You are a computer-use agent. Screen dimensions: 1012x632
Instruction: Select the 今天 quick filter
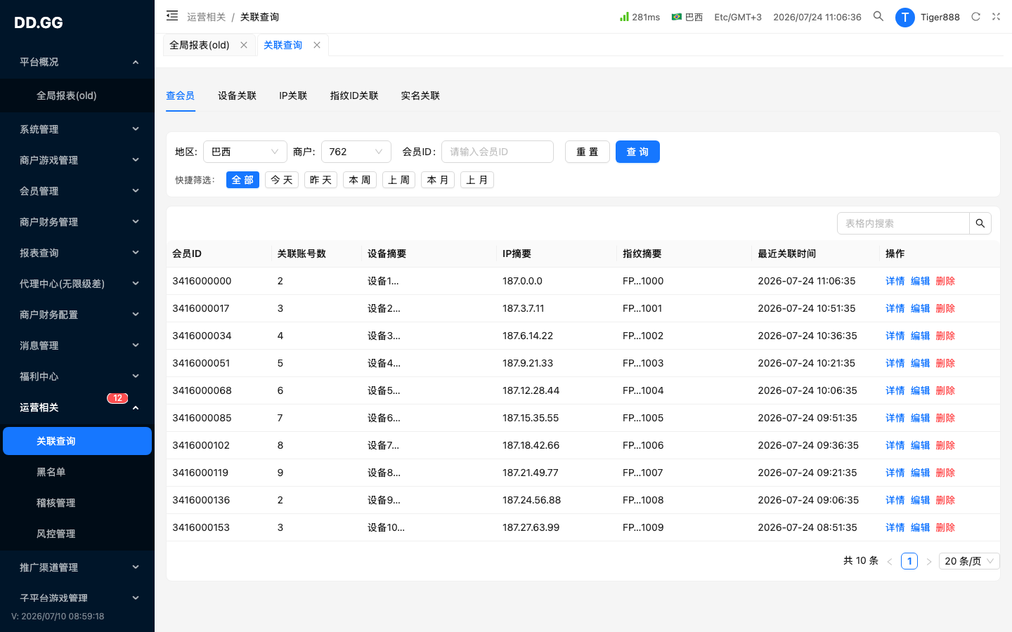tap(282, 180)
